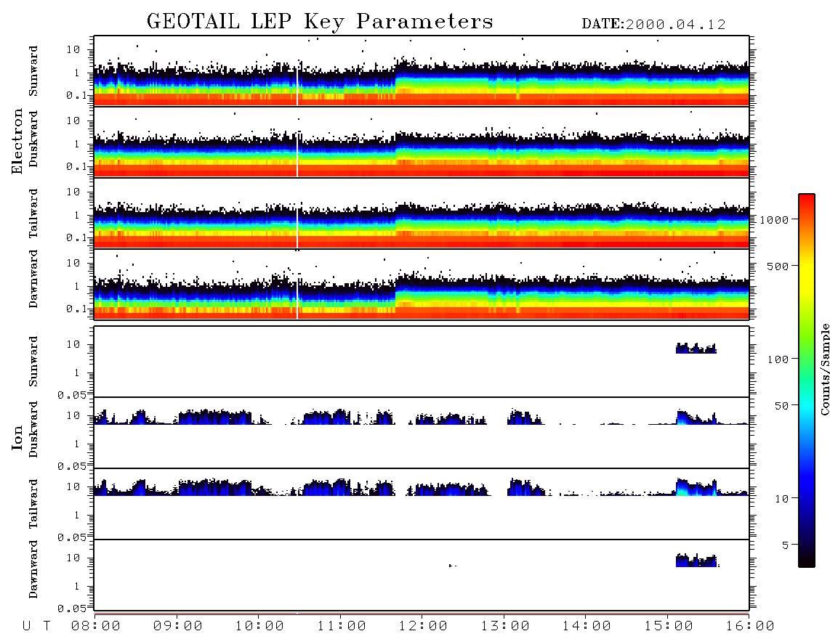
Task: Select the Electron Dawnward axis label
Action: pyautogui.click(x=33, y=279)
